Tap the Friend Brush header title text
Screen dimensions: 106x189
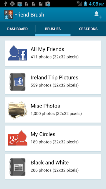(29, 15)
